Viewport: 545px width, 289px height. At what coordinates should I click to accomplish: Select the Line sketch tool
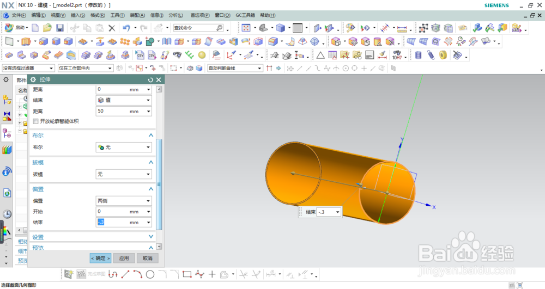pyautogui.click(x=125, y=274)
